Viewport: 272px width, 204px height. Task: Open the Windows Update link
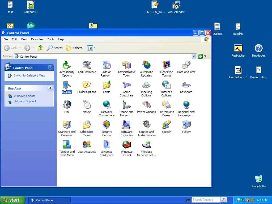25,96
